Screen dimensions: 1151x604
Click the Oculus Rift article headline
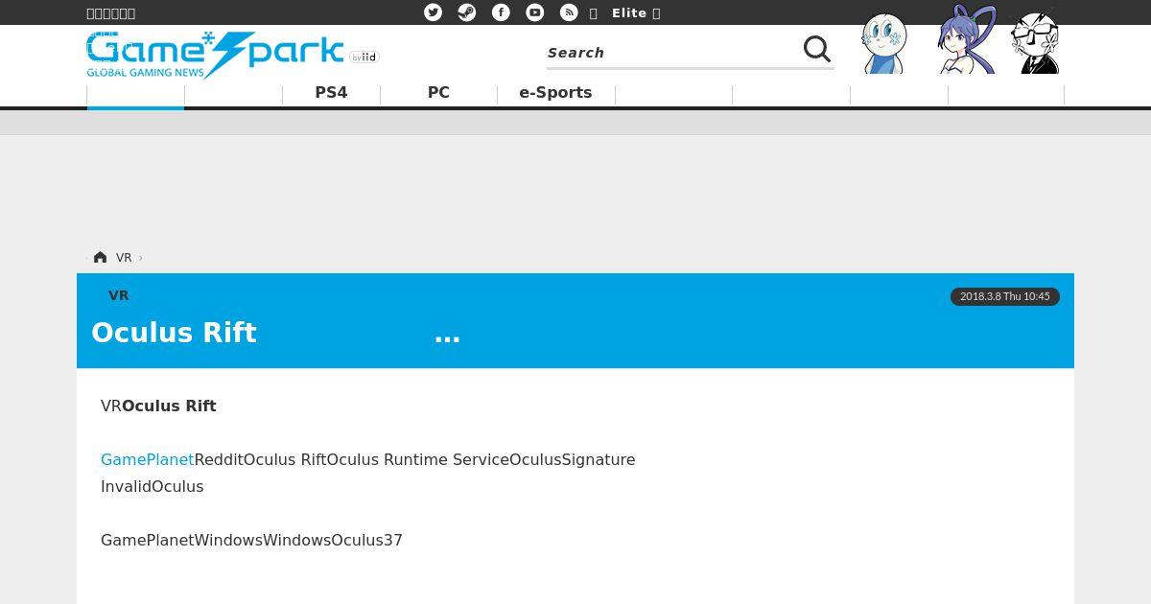coord(276,333)
